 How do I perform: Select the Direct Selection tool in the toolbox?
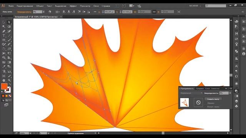9,22
